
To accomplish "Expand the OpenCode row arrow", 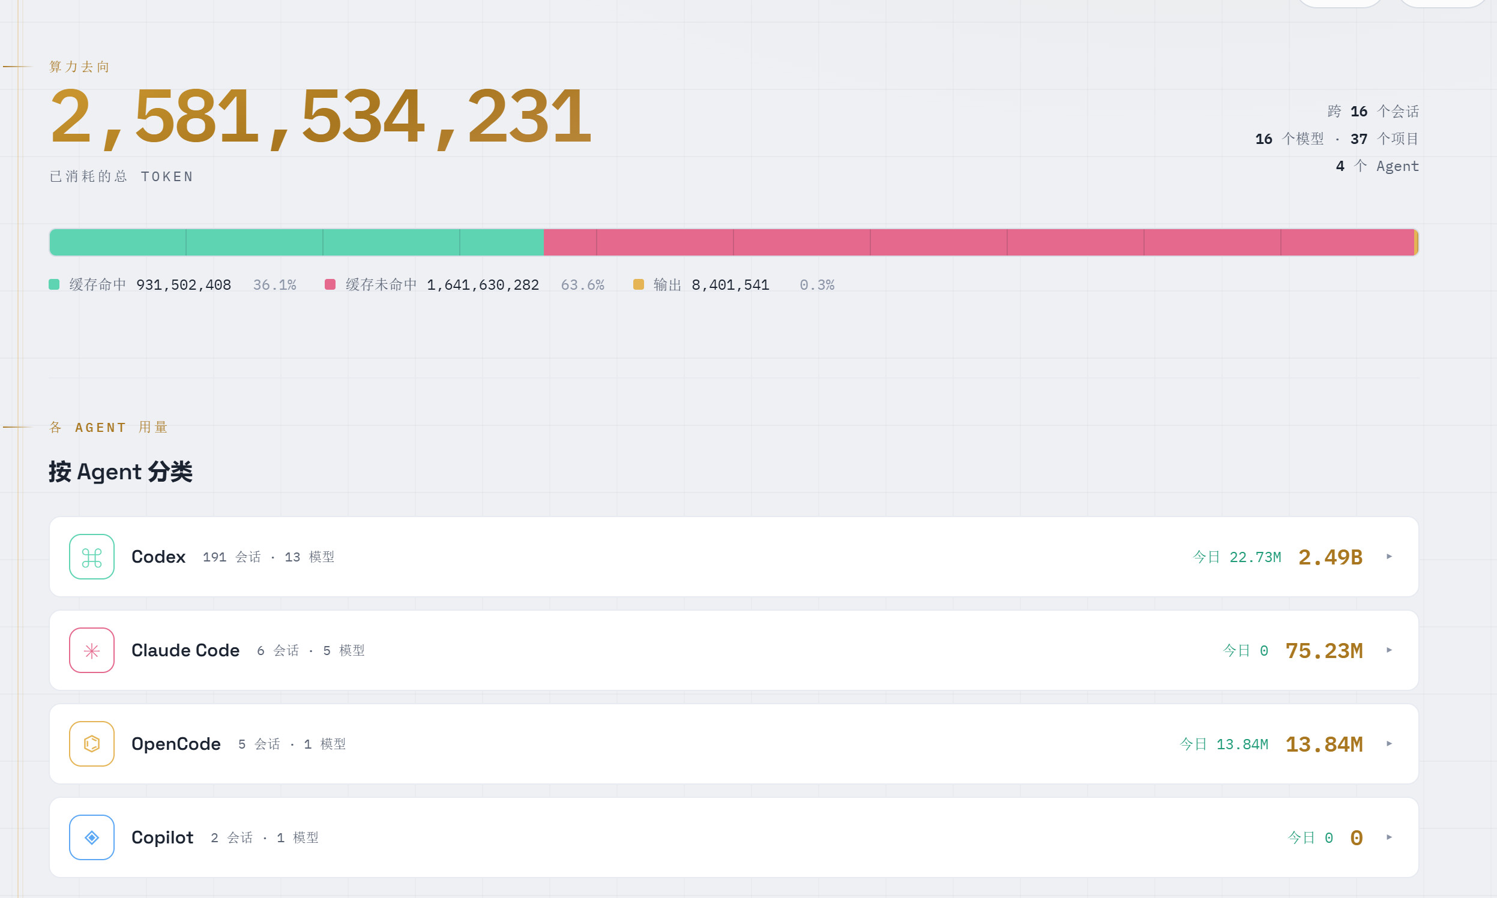I will click(x=1389, y=744).
